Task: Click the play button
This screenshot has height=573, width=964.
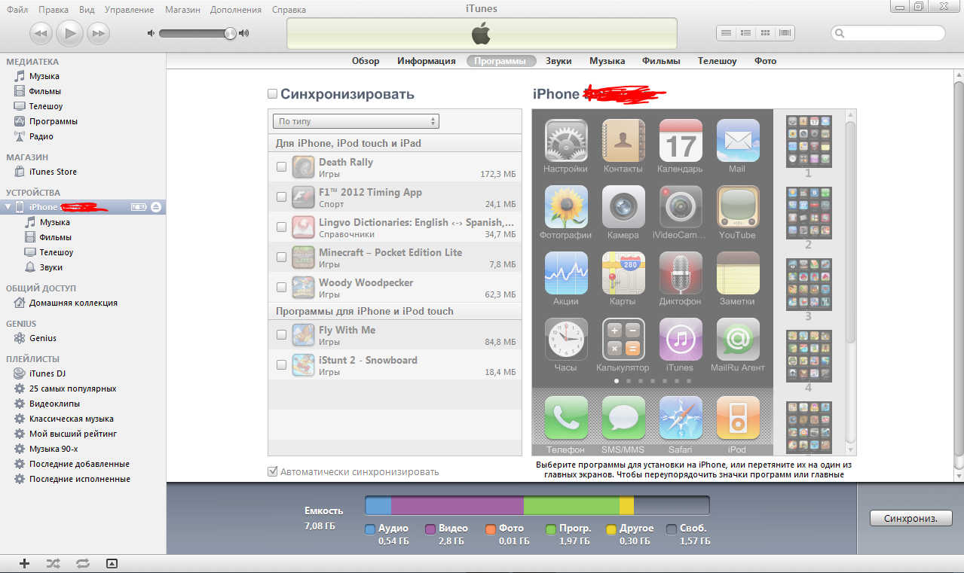Action: point(70,32)
